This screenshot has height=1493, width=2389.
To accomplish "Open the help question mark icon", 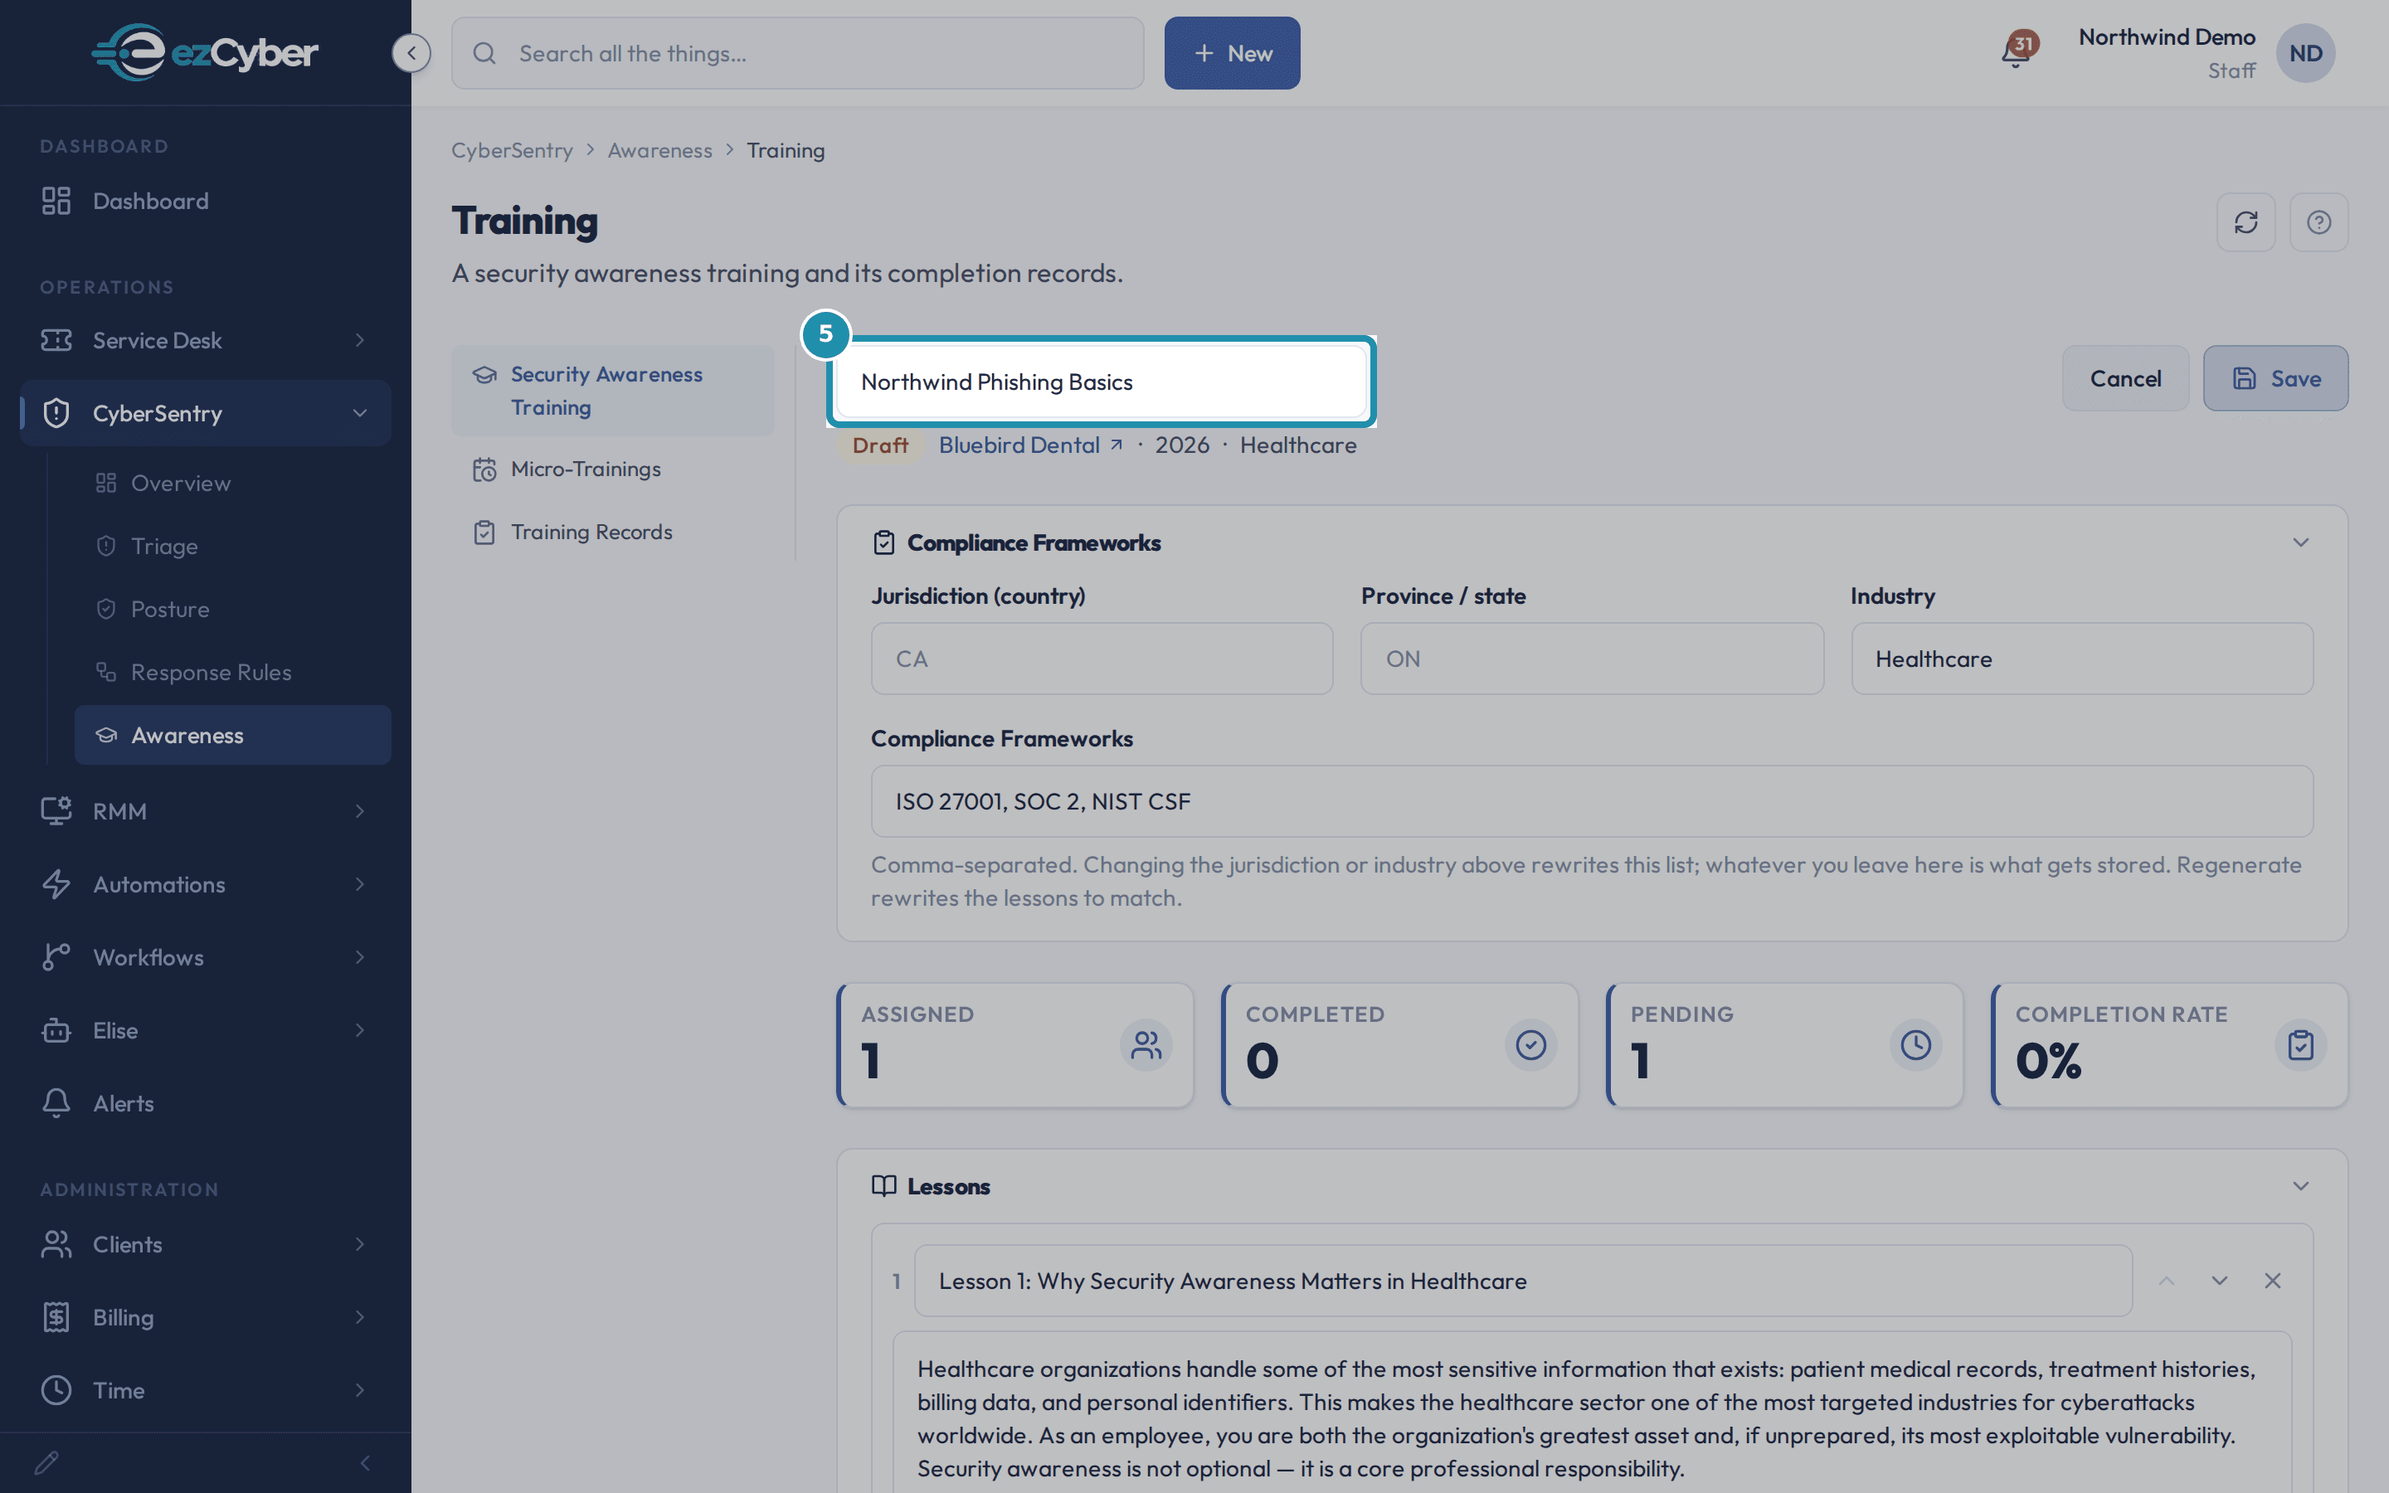I will pos(2319,222).
